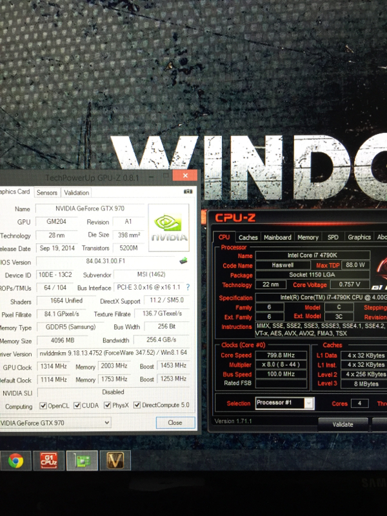Click the Boost 1453 MHz field
The width and height of the screenshot is (387, 516).
pyautogui.click(x=174, y=365)
